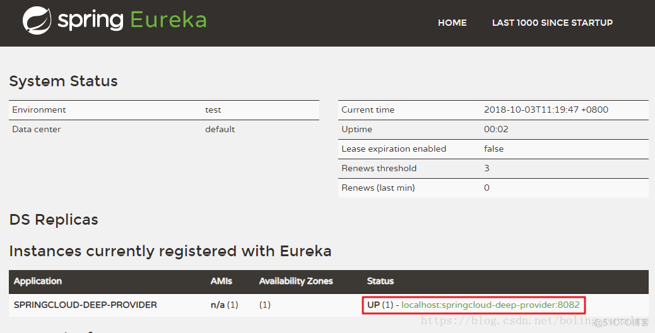The width and height of the screenshot is (655, 333).
Task: Click the Application column header
Action: [38, 281]
